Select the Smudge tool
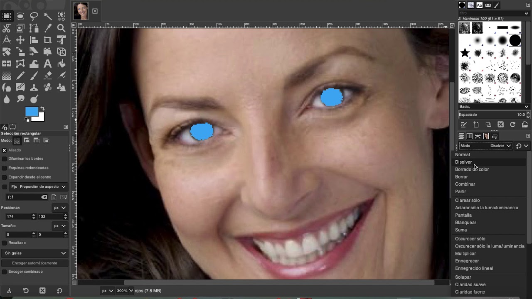This screenshot has height=299, width=532. pyautogui.click(x=20, y=99)
